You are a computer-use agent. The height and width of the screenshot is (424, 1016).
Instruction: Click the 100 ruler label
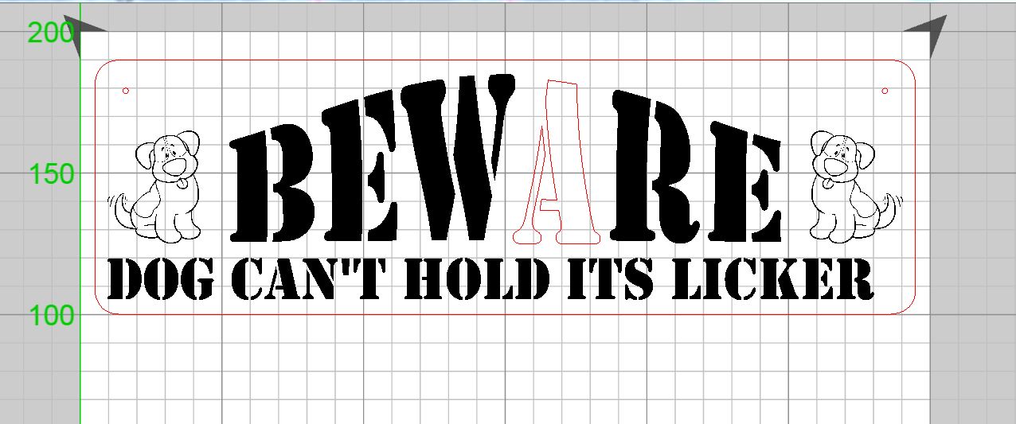click(x=52, y=316)
